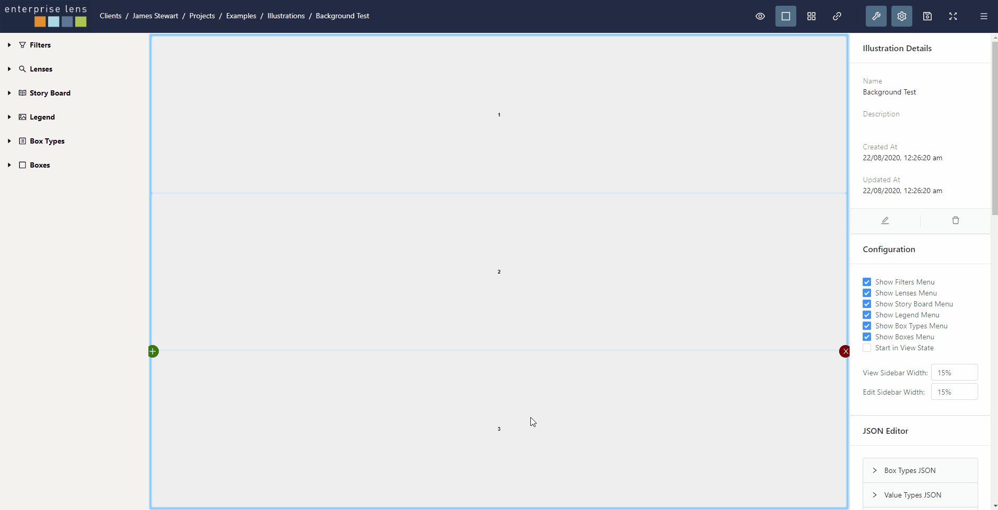Click the save disk icon

point(927,16)
